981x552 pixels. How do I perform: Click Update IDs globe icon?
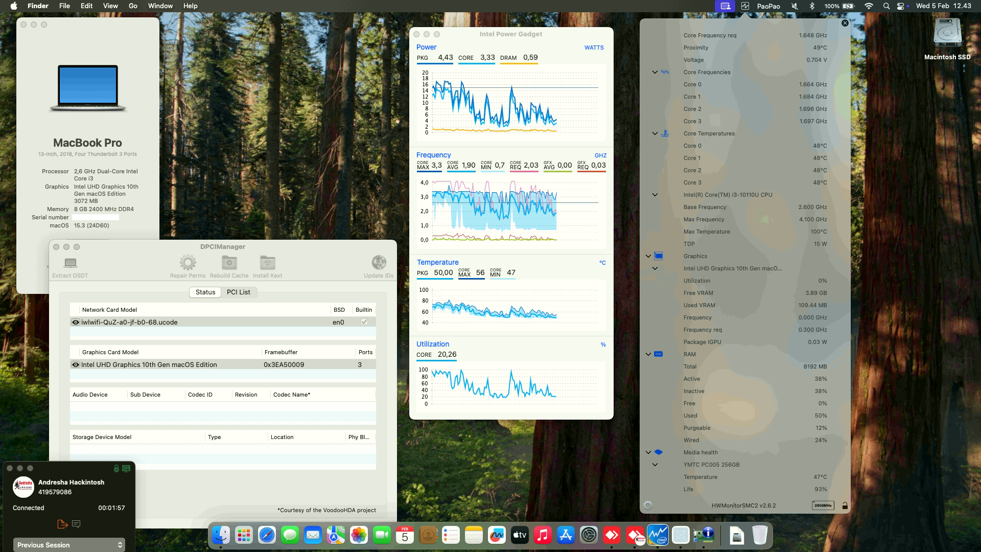point(379,263)
